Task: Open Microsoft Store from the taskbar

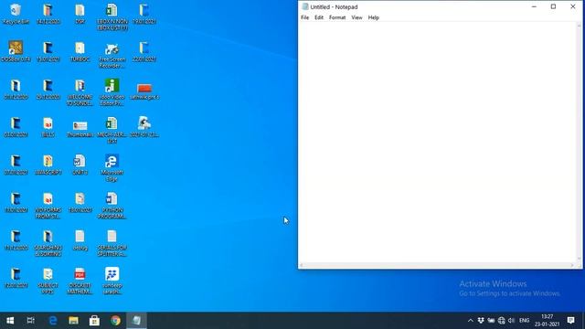Action: tap(94, 321)
